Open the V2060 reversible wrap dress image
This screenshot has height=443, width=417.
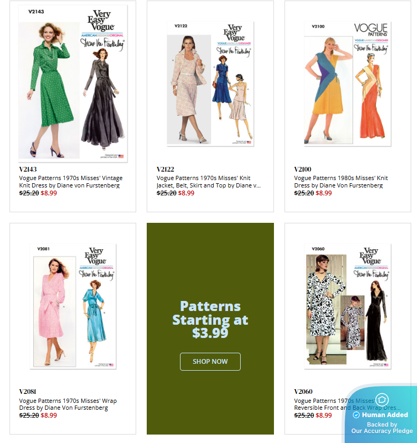pyautogui.click(x=347, y=306)
